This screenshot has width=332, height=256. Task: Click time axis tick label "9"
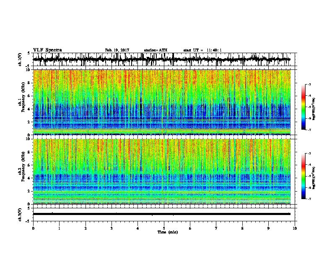tap(268, 228)
